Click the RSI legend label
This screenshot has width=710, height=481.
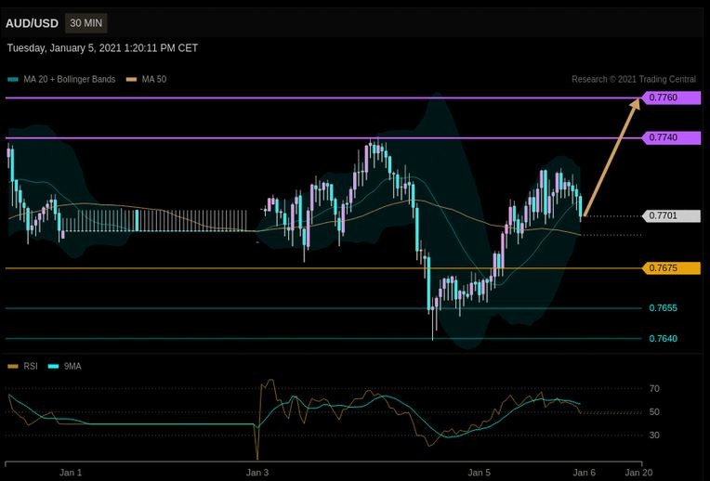tap(31, 366)
